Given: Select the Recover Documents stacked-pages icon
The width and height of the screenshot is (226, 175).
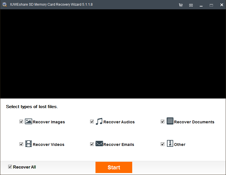Looking at the screenshot, I should point(170,121).
